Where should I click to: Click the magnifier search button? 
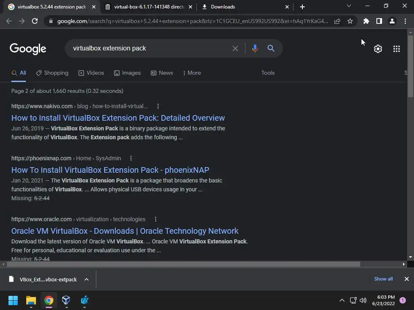[271, 48]
